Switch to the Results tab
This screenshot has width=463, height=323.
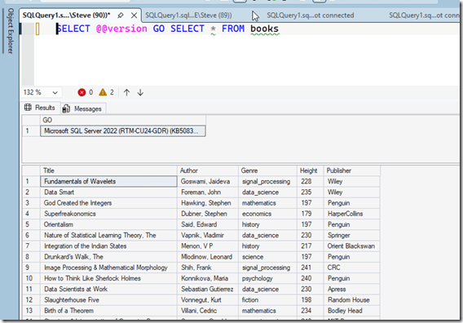point(40,108)
